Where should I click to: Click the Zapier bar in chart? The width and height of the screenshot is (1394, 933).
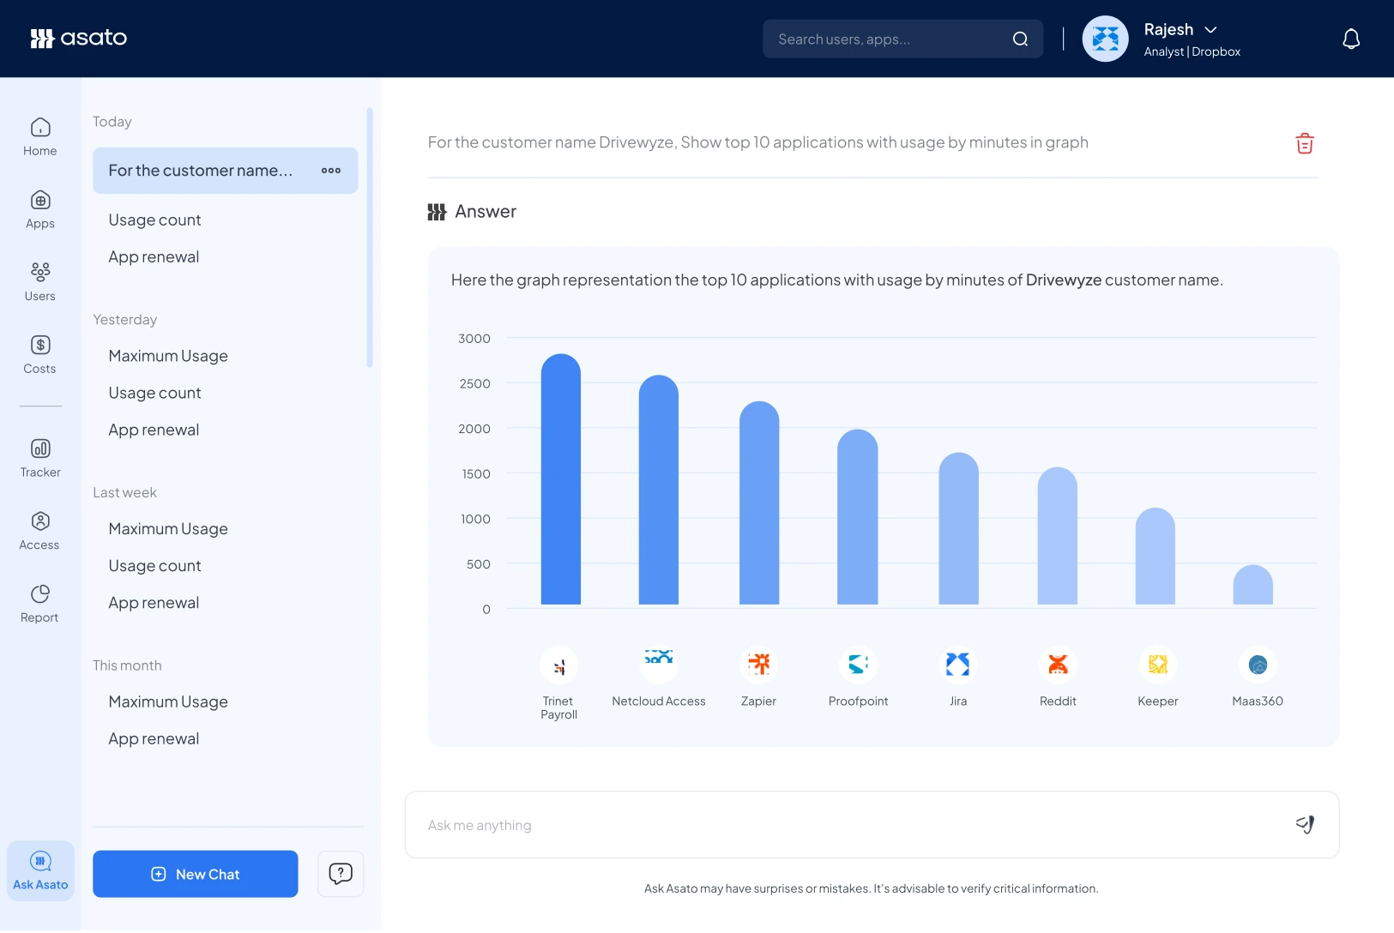(759, 503)
